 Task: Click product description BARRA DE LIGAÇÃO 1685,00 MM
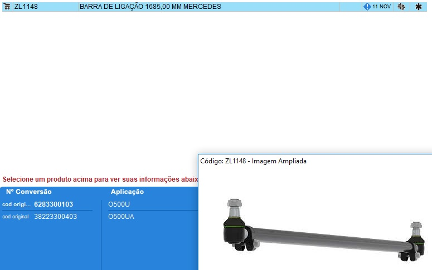point(150,7)
